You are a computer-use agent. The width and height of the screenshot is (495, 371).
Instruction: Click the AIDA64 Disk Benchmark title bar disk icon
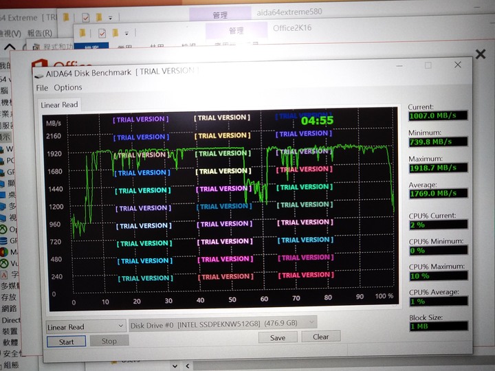coord(39,75)
